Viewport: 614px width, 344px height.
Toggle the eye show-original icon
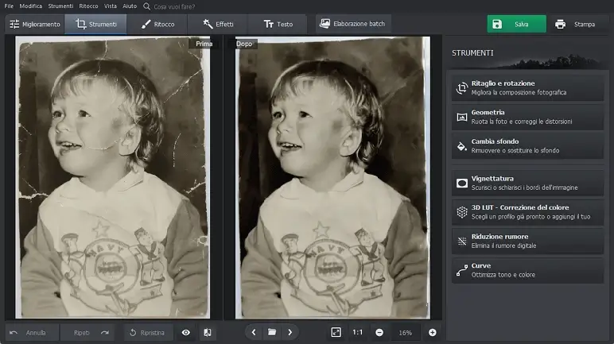coord(186,333)
